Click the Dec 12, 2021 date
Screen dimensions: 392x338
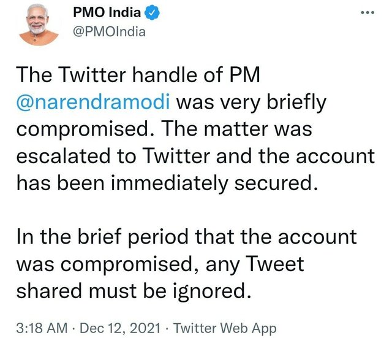120,328
